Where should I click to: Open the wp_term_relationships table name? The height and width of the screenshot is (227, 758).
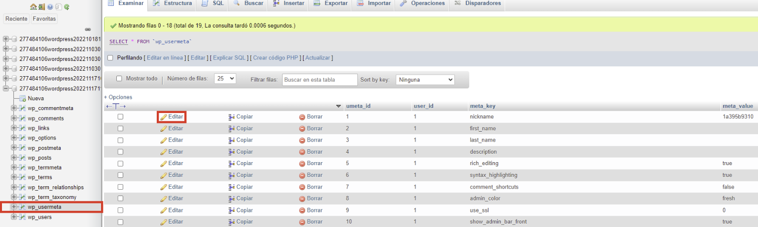(x=56, y=187)
